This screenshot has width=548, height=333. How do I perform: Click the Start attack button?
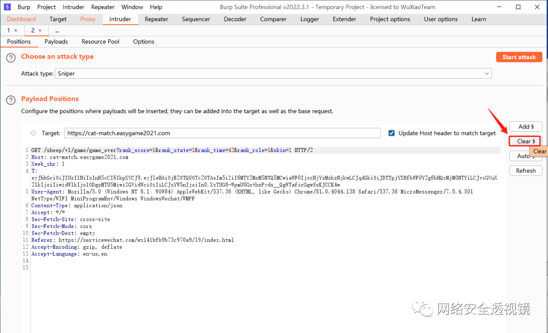point(519,57)
